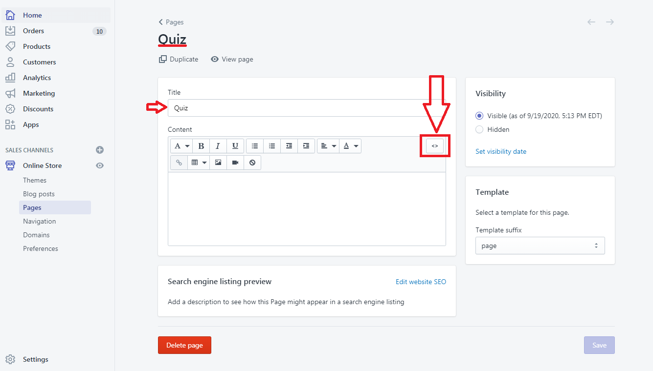The height and width of the screenshot is (371, 653).
Task: Open the Template suffix dropdown
Action: [540, 246]
